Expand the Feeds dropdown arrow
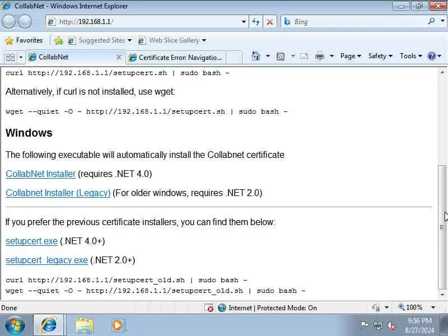The height and width of the screenshot is (336, 448). coord(293,56)
